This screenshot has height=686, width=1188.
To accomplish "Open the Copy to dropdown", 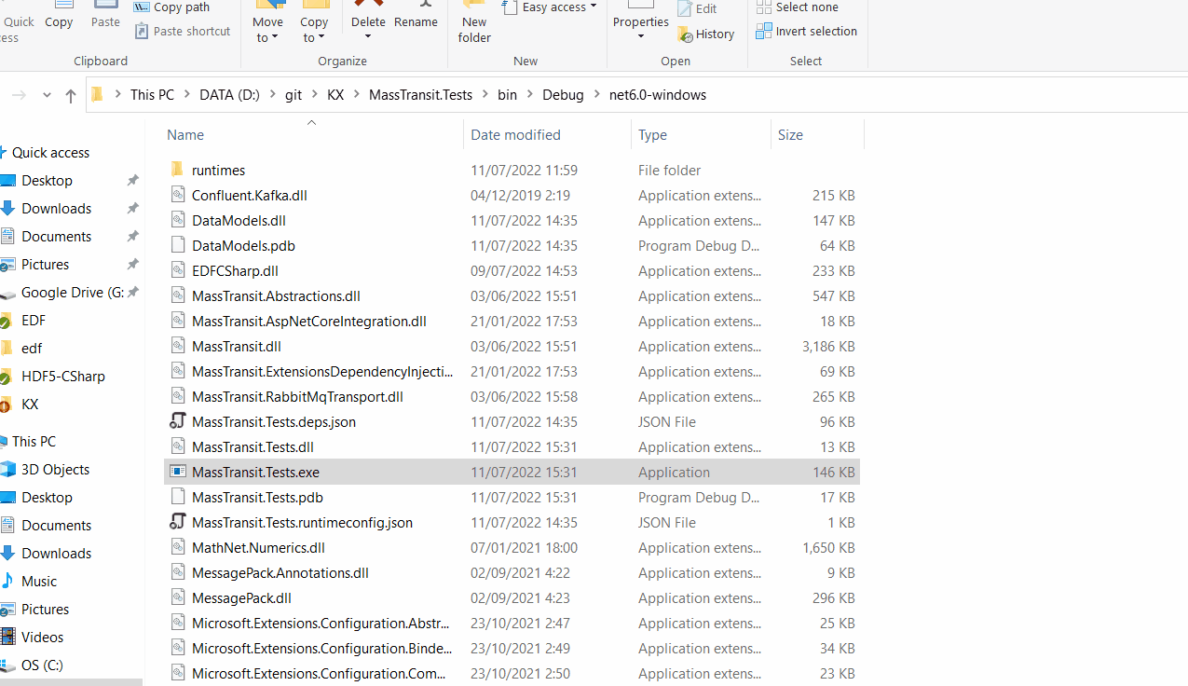I will click(x=314, y=23).
